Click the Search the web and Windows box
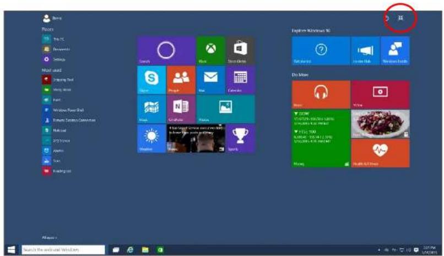Viewport: 444px width, 256px height. coord(63,250)
